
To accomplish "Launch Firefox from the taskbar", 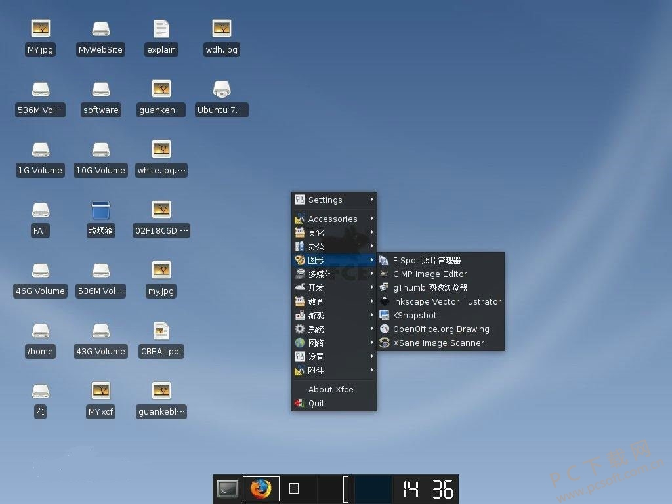I will [x=261, y=488].
